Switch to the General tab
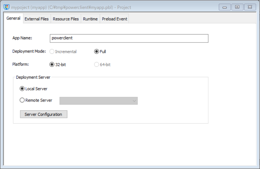The width and height of the screenshot is (260, 169). (x=13, y=18)
